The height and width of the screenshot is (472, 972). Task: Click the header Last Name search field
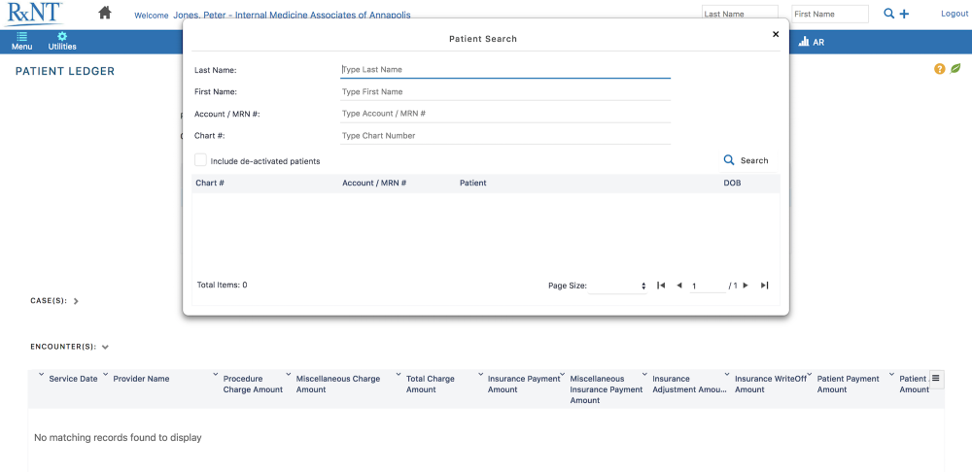click(740, 14)
